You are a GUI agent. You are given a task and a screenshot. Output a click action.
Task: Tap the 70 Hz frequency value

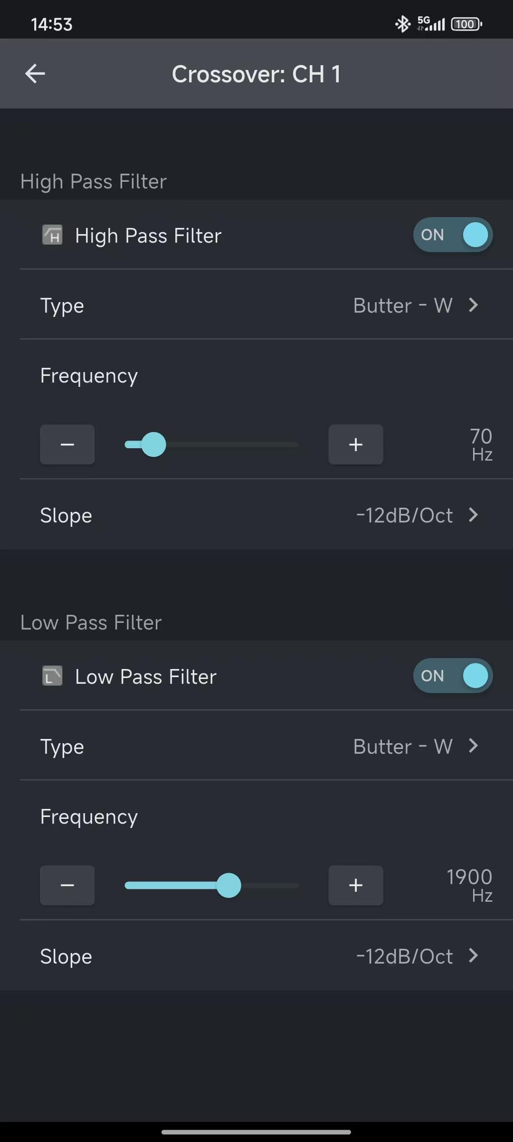point(481,444)
